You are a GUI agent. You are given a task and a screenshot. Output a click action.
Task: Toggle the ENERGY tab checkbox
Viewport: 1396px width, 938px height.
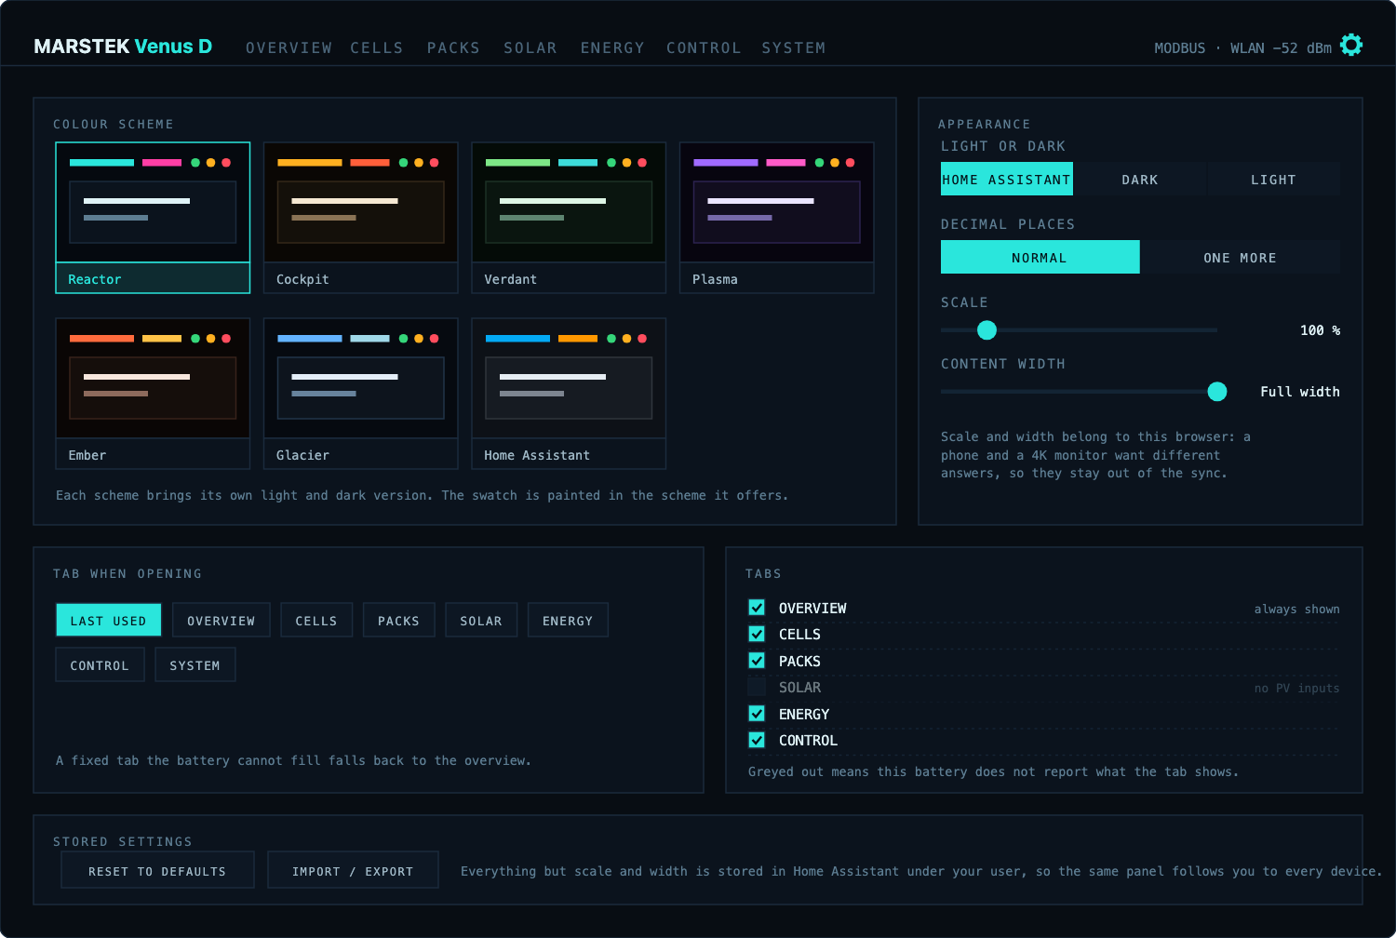click(757, 714)
